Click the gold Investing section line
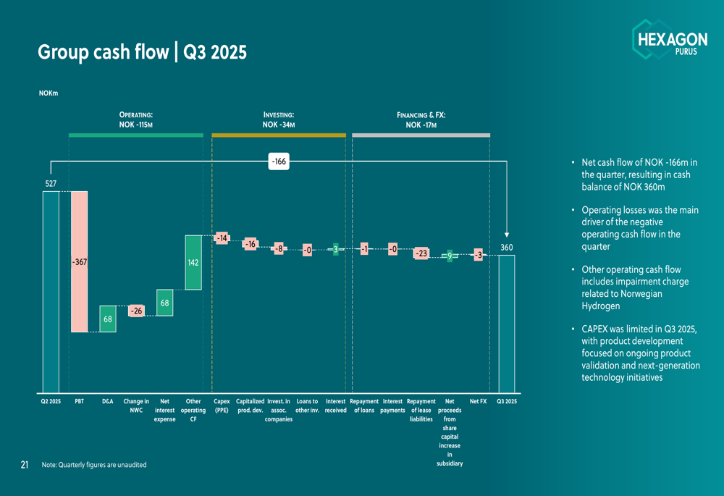 point(278,135)
